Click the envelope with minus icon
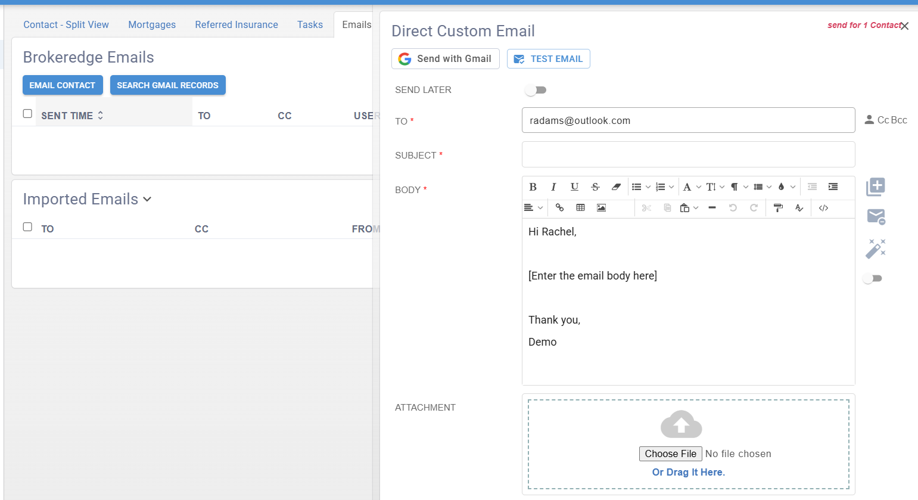Image resolution: width=918 pixels, height=500 pixels. point(876,216)
